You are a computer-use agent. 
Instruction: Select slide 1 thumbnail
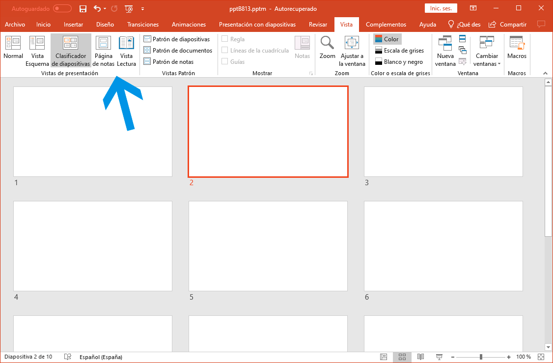[x=93, y=132]
